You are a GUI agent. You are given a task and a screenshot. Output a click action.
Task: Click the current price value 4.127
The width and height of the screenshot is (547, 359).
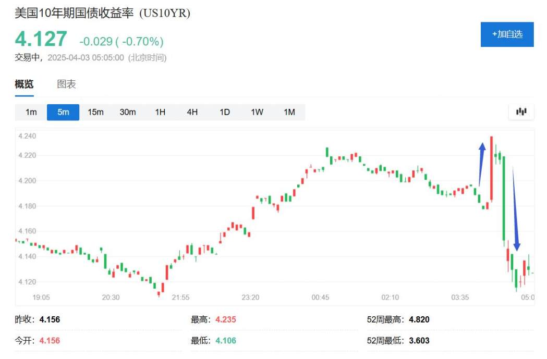(40, 38)
